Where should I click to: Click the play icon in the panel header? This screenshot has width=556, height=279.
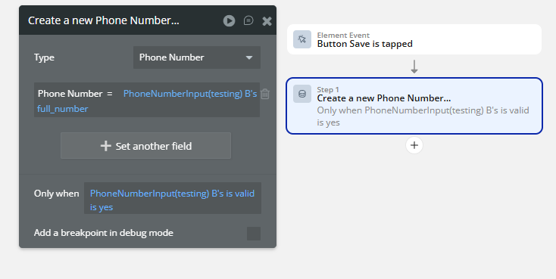coord(229,21)
